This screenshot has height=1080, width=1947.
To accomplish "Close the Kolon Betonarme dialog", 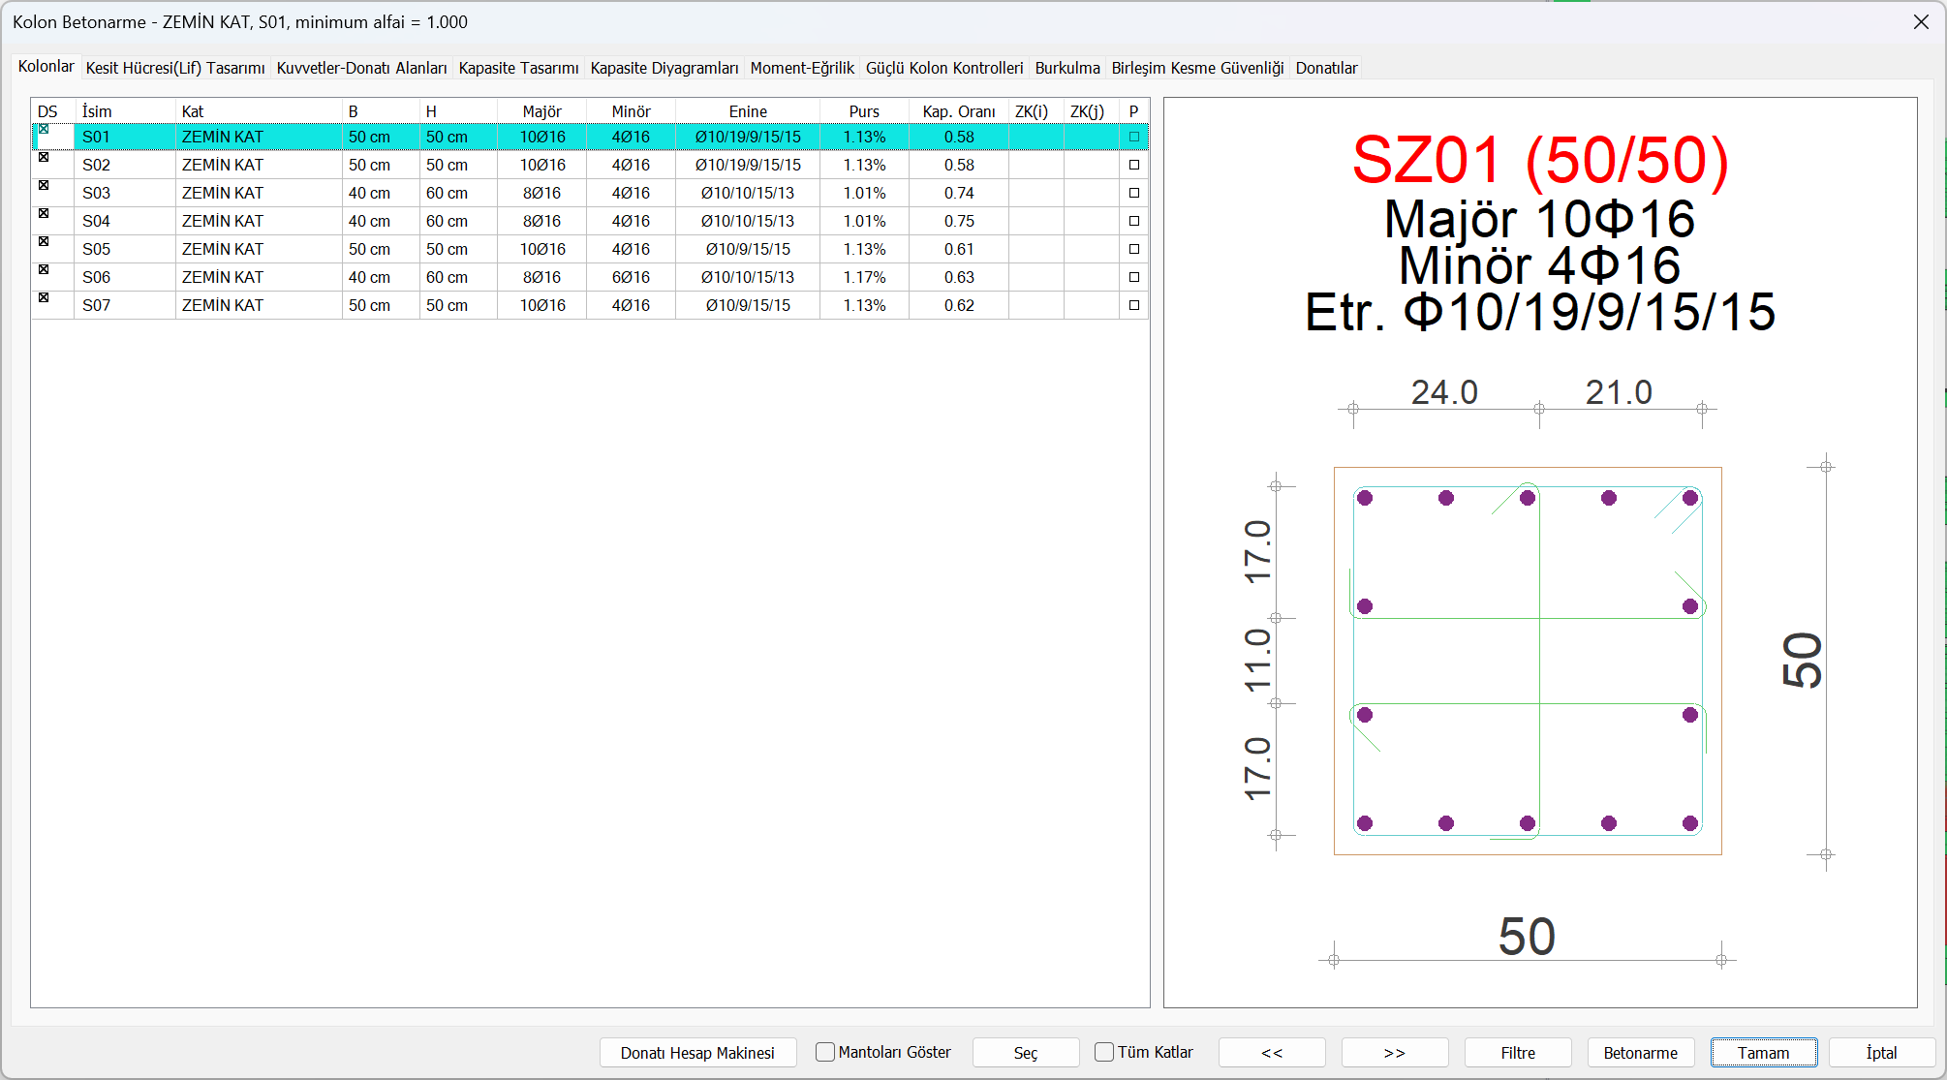I will click(1921, 22).
